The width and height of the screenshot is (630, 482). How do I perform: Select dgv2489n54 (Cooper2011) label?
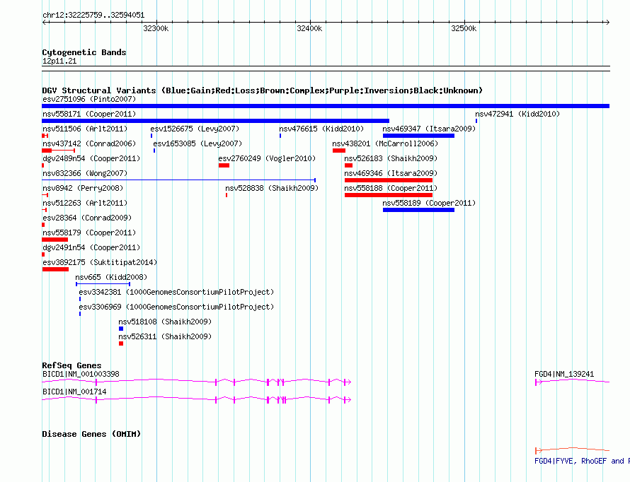[x=91, y=158]
